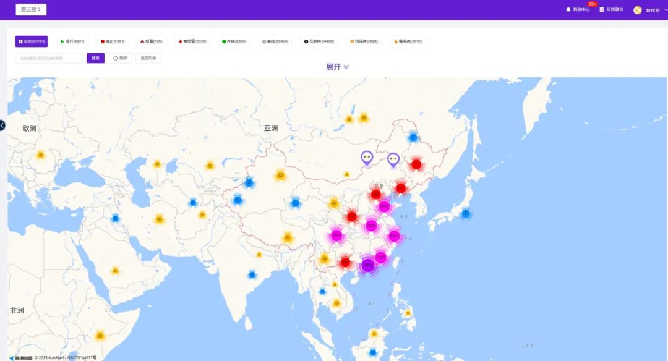The image size is (668, 361).
Task: Expand the 展开 panel chevron
Action: pyautogui.click(x=345, y=66)
